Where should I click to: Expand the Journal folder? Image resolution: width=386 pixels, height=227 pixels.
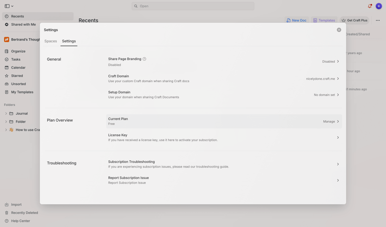click(6, 113)
